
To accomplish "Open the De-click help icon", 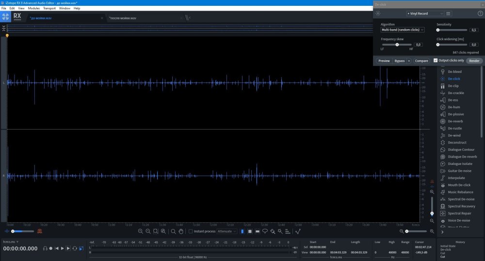I will [x=480, y=14].
